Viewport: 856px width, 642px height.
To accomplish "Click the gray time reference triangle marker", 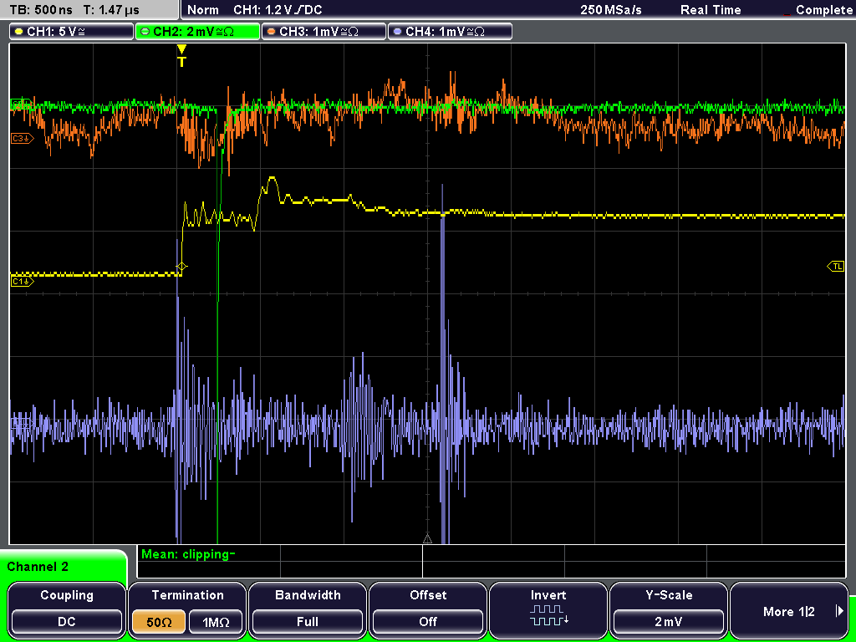I will pos(427,539).
